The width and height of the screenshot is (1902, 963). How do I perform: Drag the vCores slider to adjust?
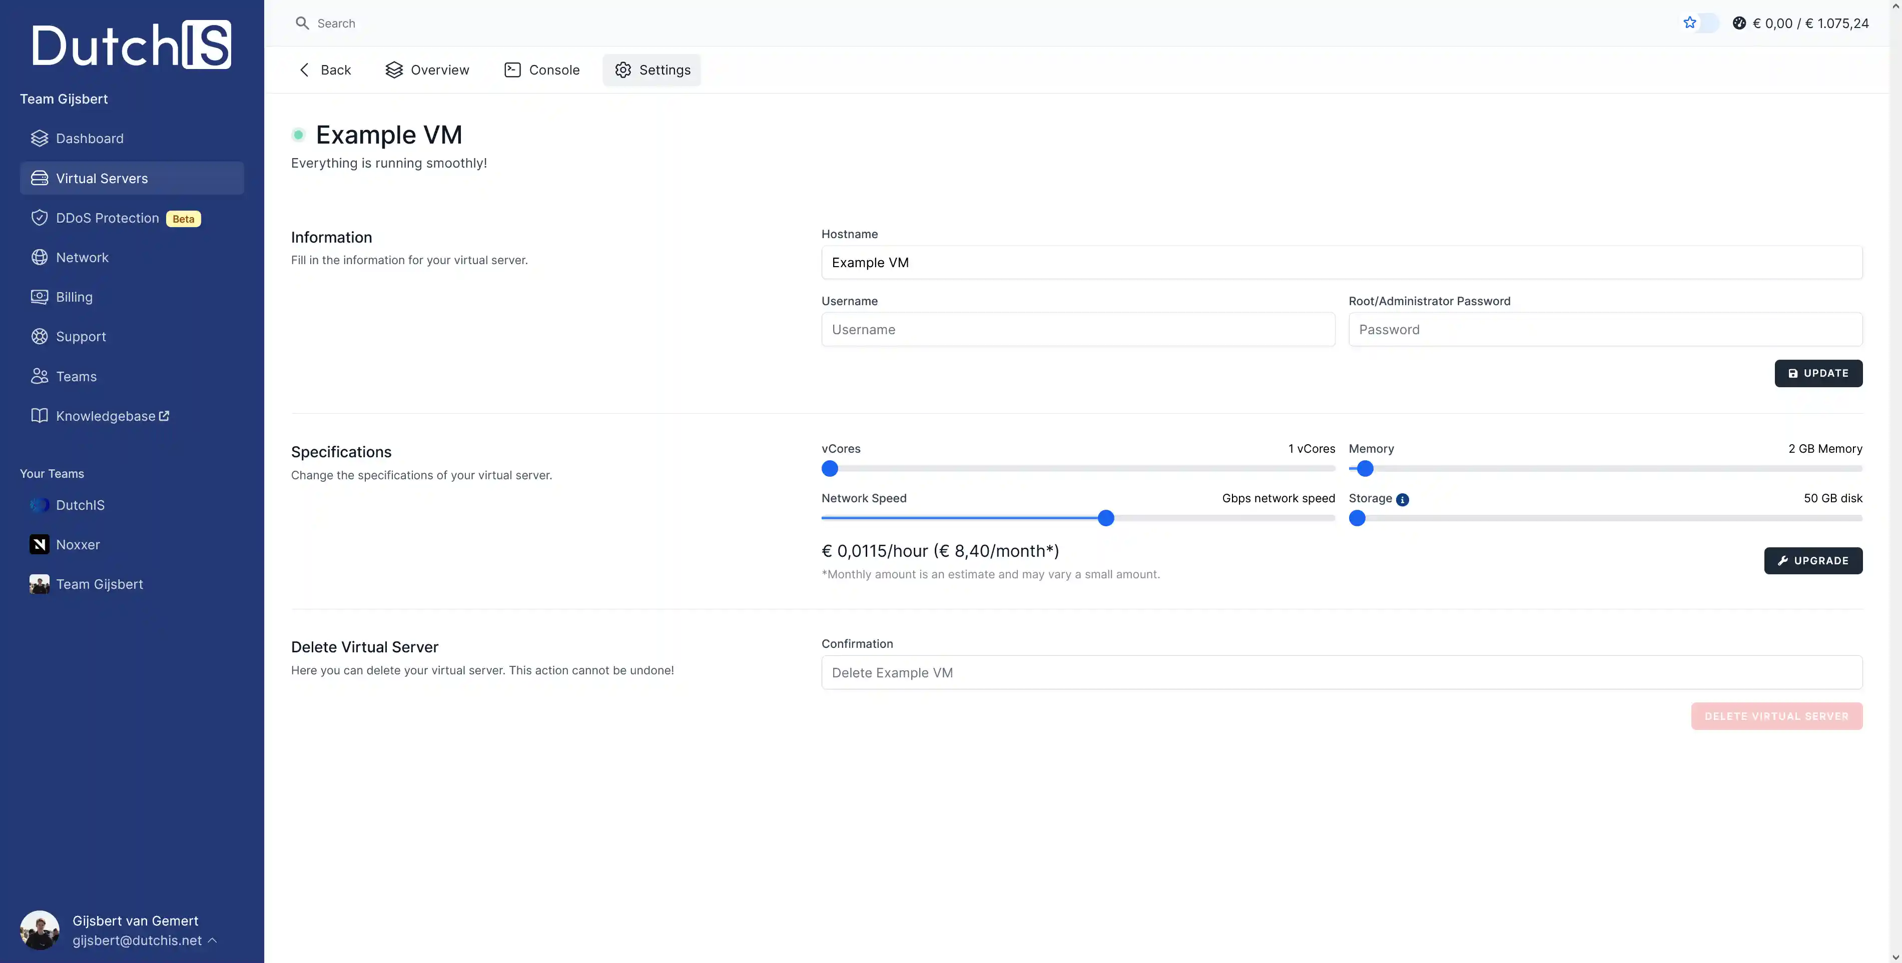(x=830, y=468)
